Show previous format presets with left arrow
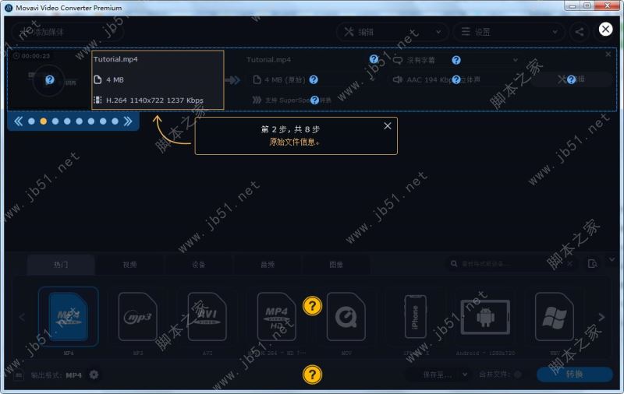The width and height of the screenshot is (624, 394). (22, 317)
